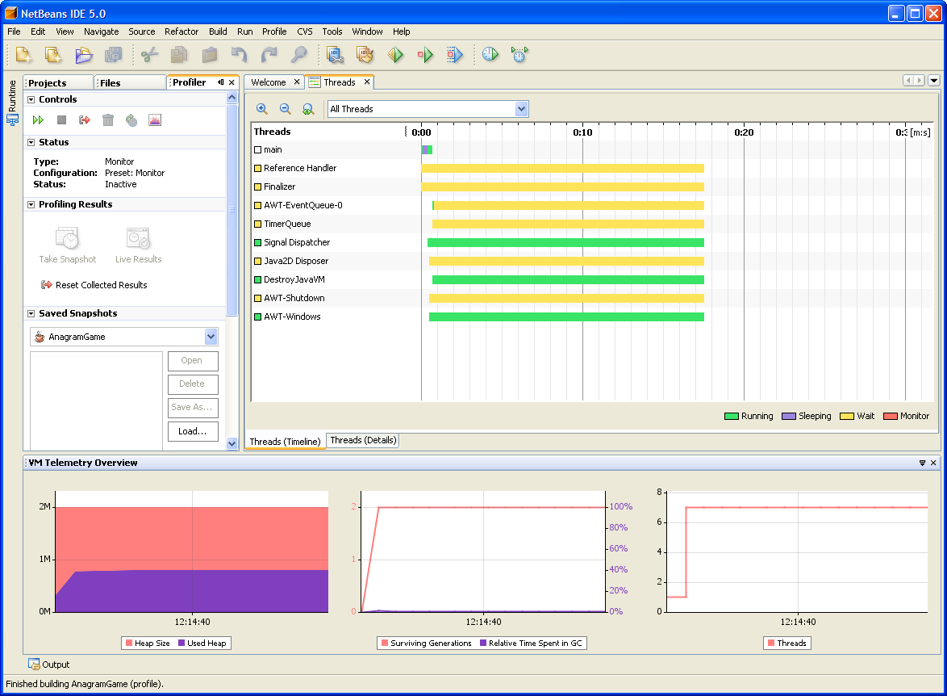
Task: Click the Open Project folder icon
Action: 83,55
